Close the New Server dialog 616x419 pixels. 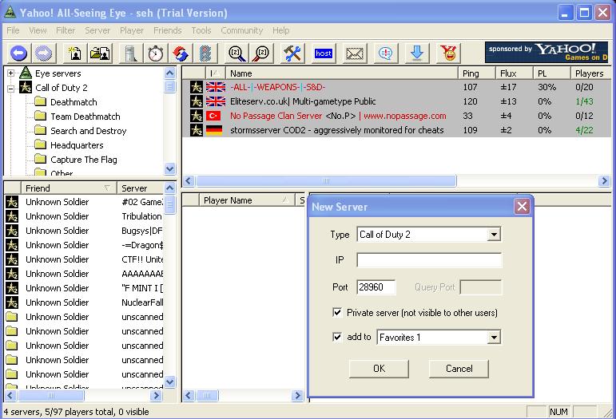click(522, 207)
